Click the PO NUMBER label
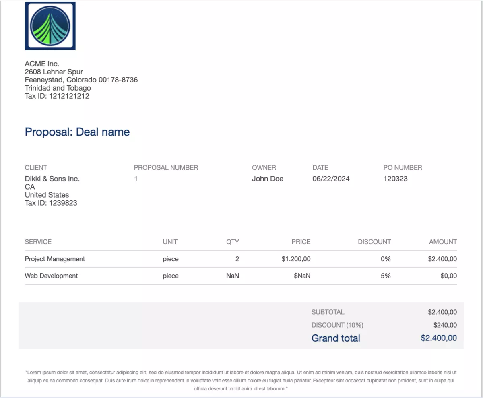Viewport: 483px width, 398px height. click(403, 167)
